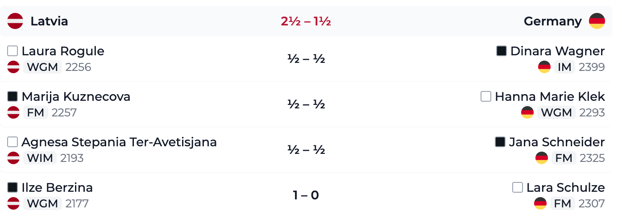
Task: Click the 2½ – 1½ match score
Action: 306,21
